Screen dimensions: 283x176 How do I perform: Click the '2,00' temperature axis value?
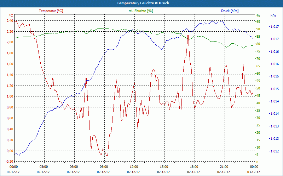click(10, 42)
